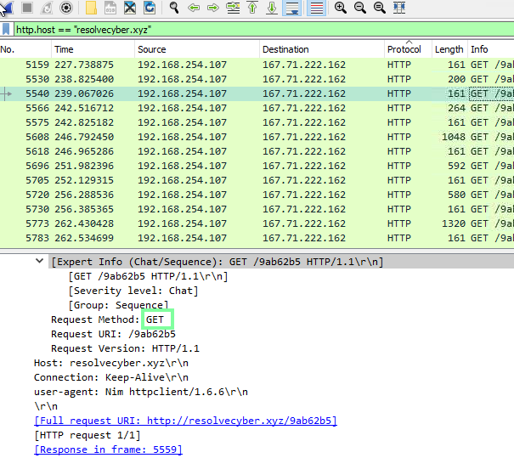Toggle auto-scroll during live capture

[x=291, y=8]
